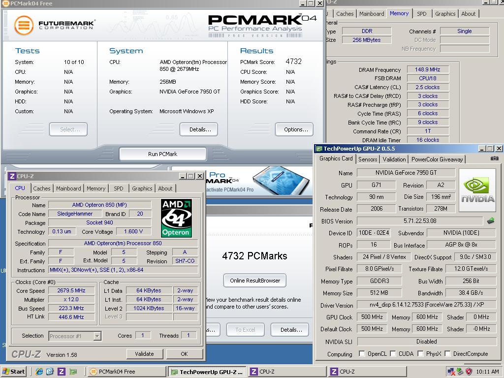504x378 pixels.
Task: Click Caches tab in background CPU-Z window
Action: (x=345, y=14)
